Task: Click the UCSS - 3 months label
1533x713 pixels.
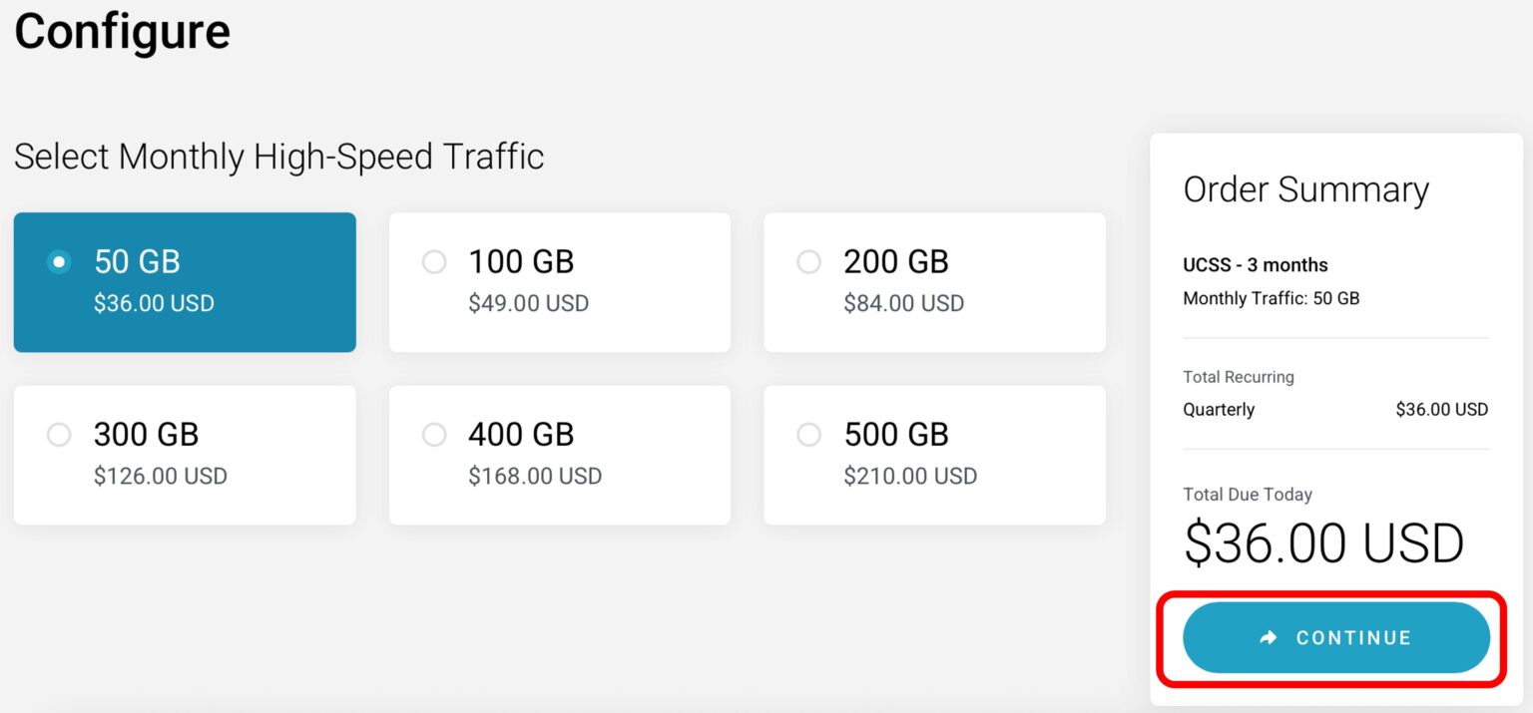Action: pyautogui.click(x=1255, y=265)
